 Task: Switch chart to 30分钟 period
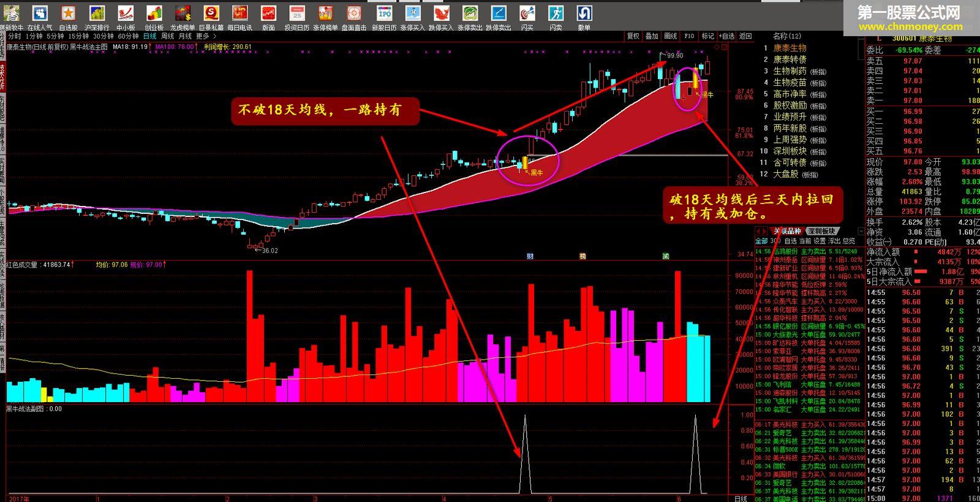click(x=104, y=36)
